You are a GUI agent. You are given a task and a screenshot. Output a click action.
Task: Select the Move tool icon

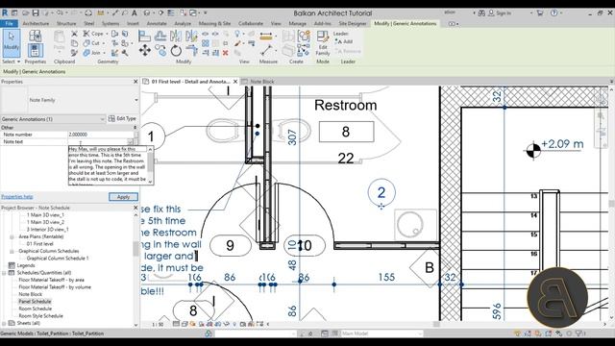(145, 51)
